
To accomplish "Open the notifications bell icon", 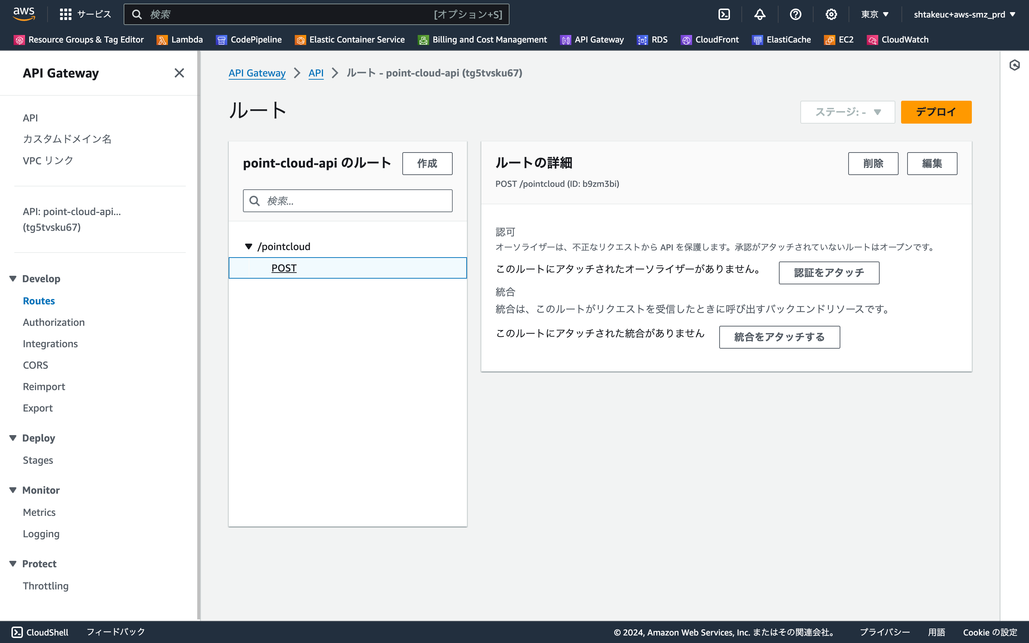I will pyautogui.click(x=760, y=14).
